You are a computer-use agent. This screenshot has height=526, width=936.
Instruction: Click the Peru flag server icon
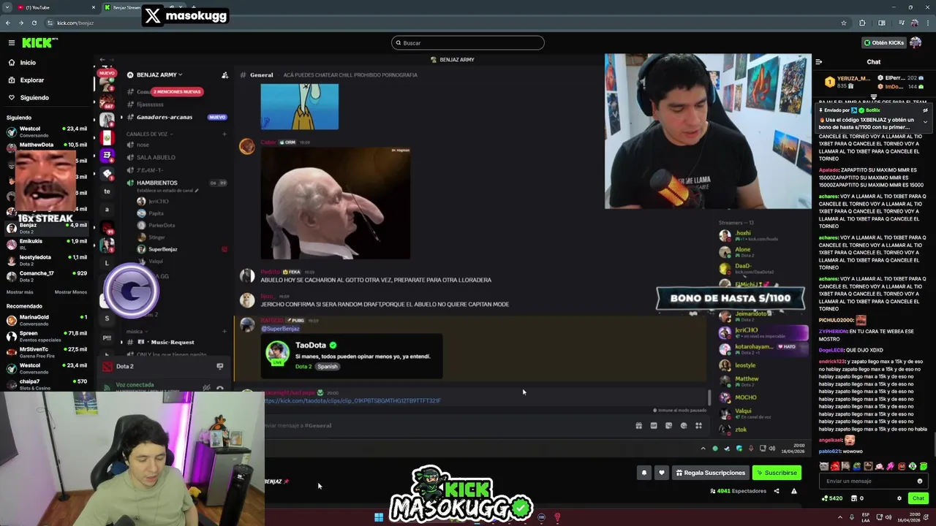point(107,137)
